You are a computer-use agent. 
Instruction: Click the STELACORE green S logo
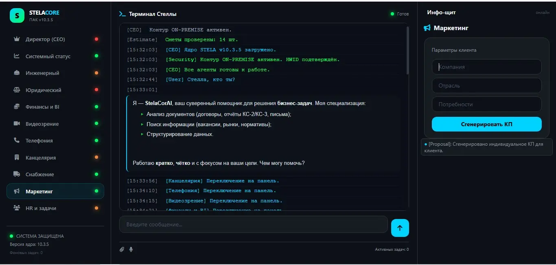(x=17, y=16)
